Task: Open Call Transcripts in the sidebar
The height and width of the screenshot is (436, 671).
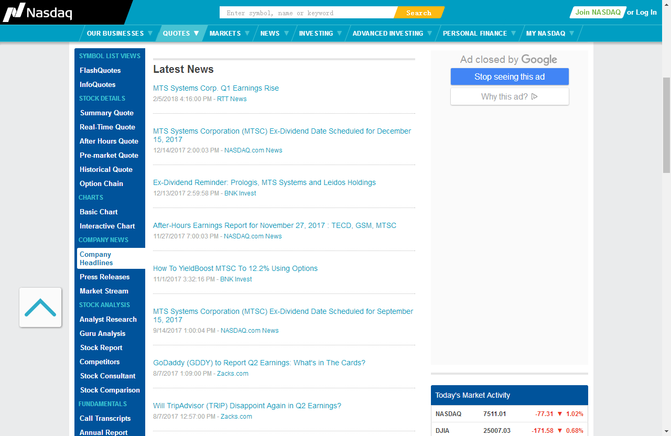Action: [105, 418]
